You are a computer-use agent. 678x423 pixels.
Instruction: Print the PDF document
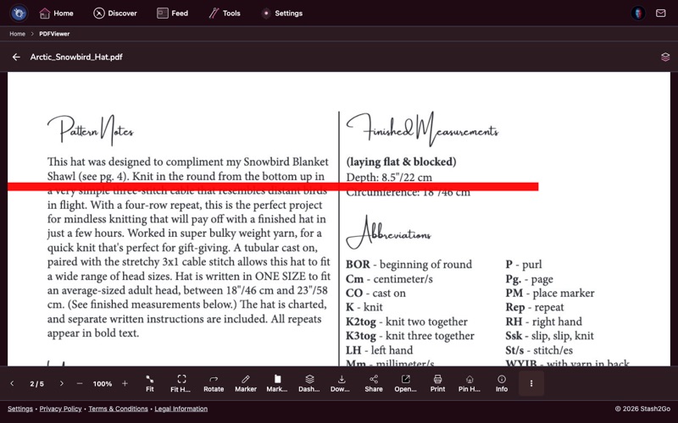click(x=437, y=382)
